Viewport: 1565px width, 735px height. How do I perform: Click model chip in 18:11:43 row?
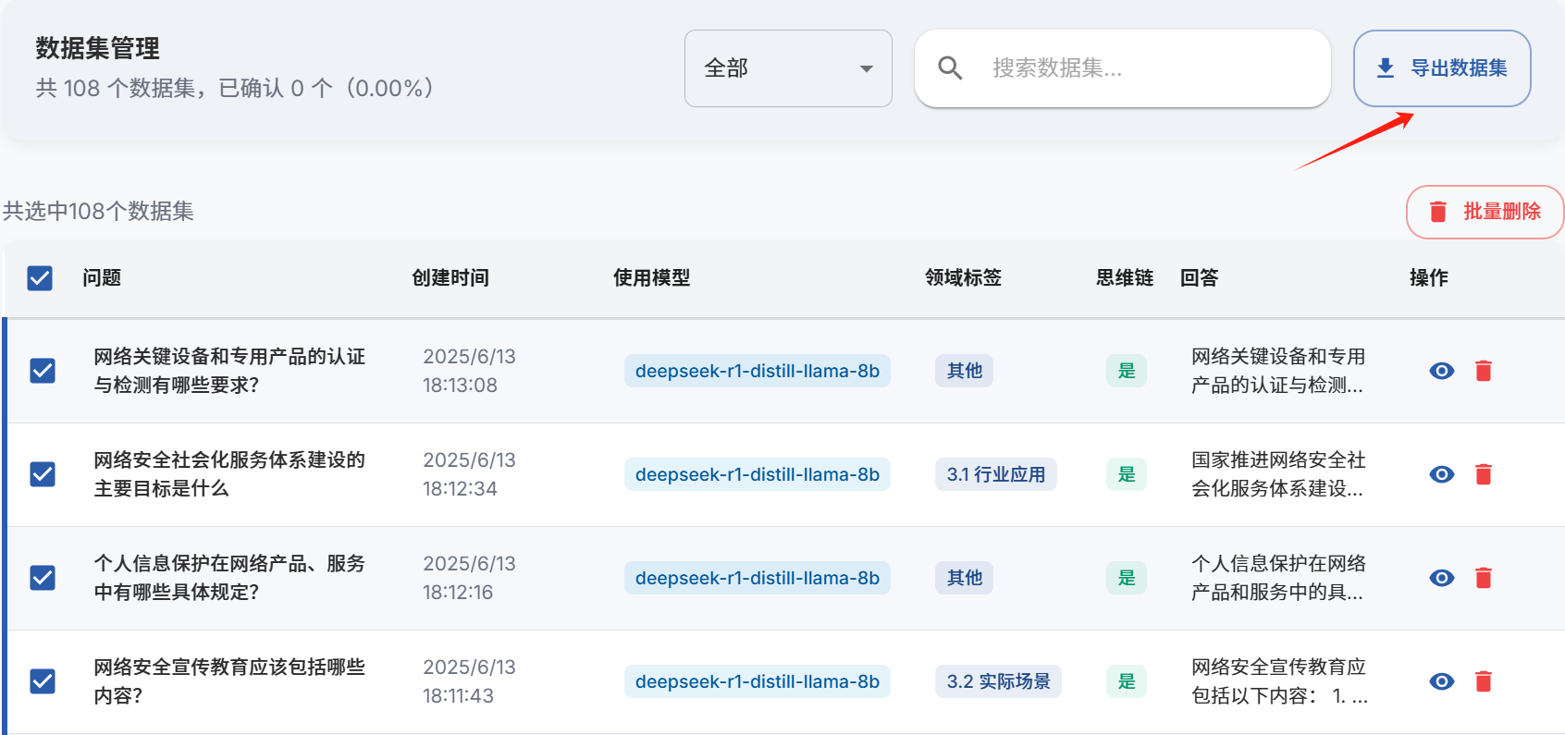coord(758,681)
